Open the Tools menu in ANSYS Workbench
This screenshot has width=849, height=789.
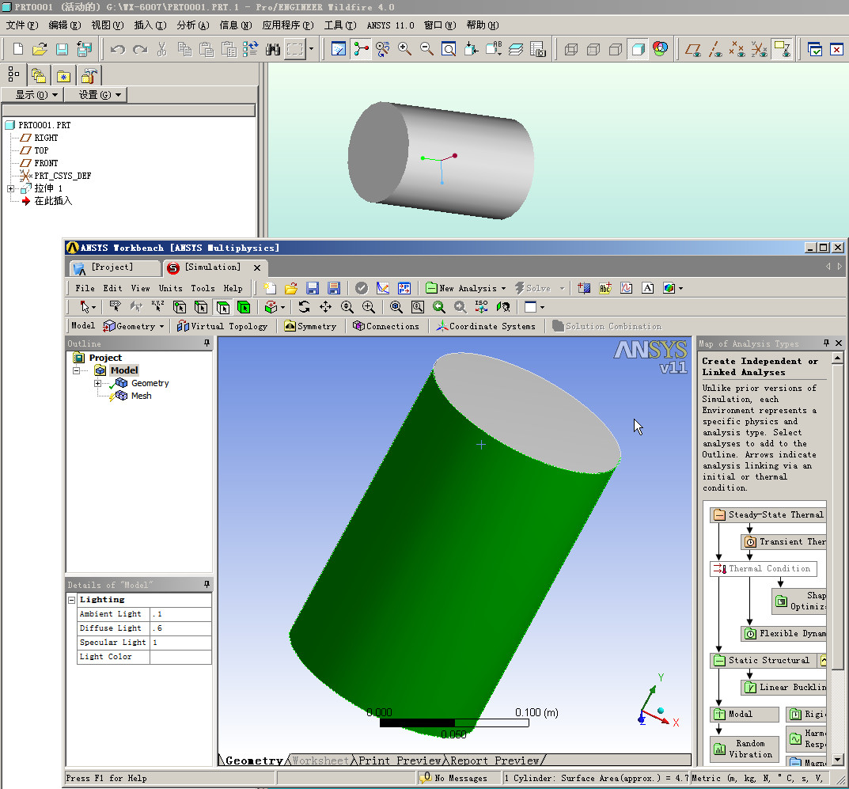(203, 288)
